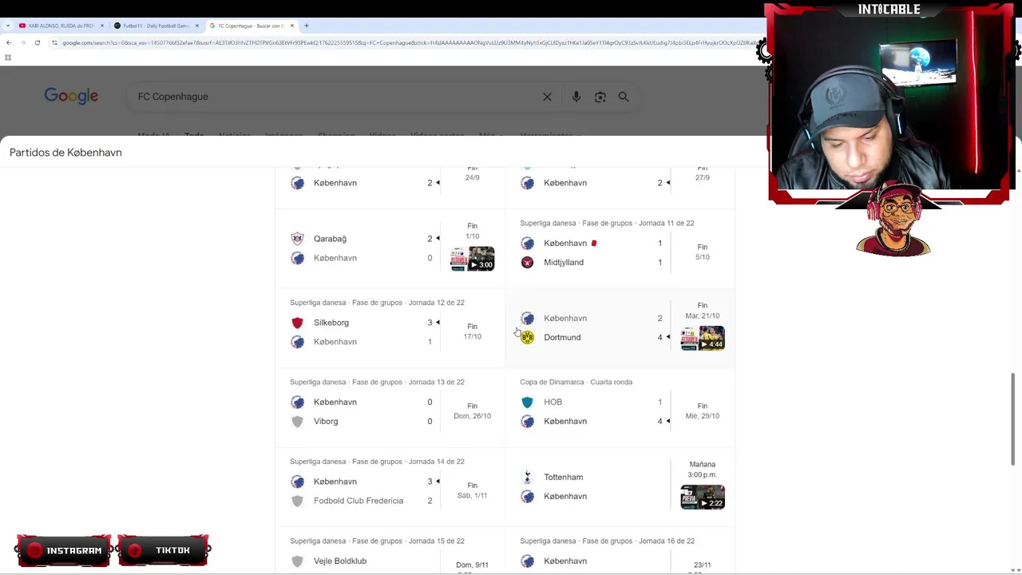Click the Fodbold Club Fredericia crest
This screenshot has width=1022, height=575.
297,501
